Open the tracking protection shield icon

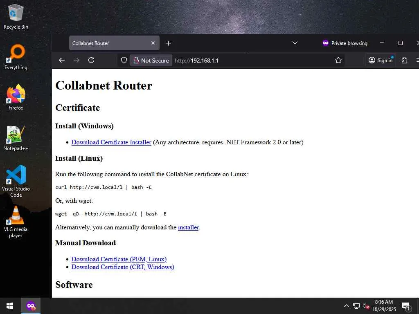[124, 61]
